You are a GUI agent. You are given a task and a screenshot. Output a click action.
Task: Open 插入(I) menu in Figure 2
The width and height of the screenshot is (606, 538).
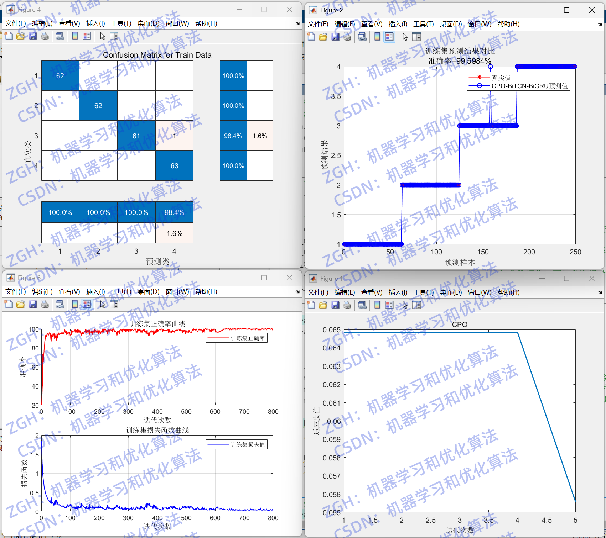[x=398, y=24]
